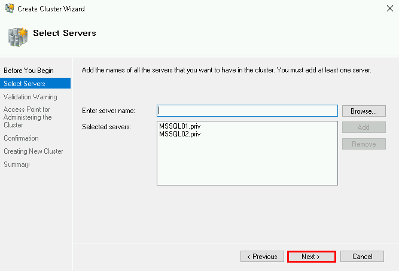Screen dimensions: 399x271
Task: Jump to the Confirmation step
Action: pos(21,138)
